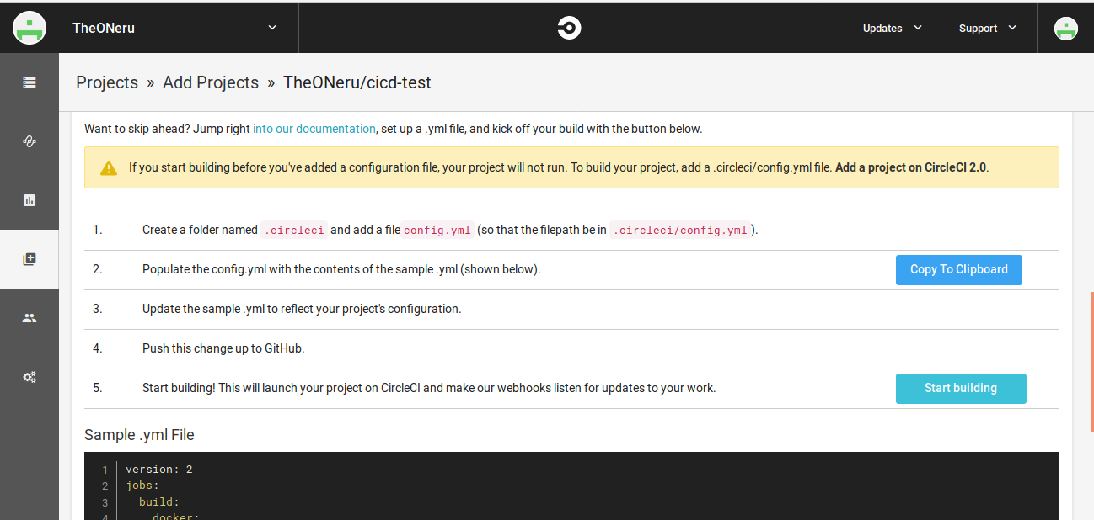1094x520 pixels.
Task: Open the Support dropdown menu
Action: (987, 28)
